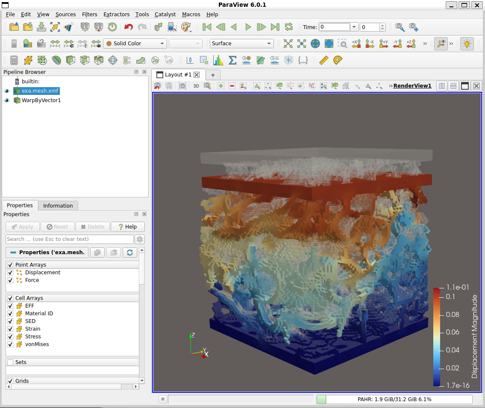Click the Reset Camera icon
Viewport: 485px width, 408px height.
tap(288, 44)
